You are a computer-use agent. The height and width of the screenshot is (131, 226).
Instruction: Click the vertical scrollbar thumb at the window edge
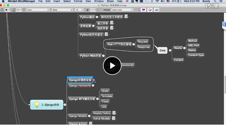pos(225,85)
